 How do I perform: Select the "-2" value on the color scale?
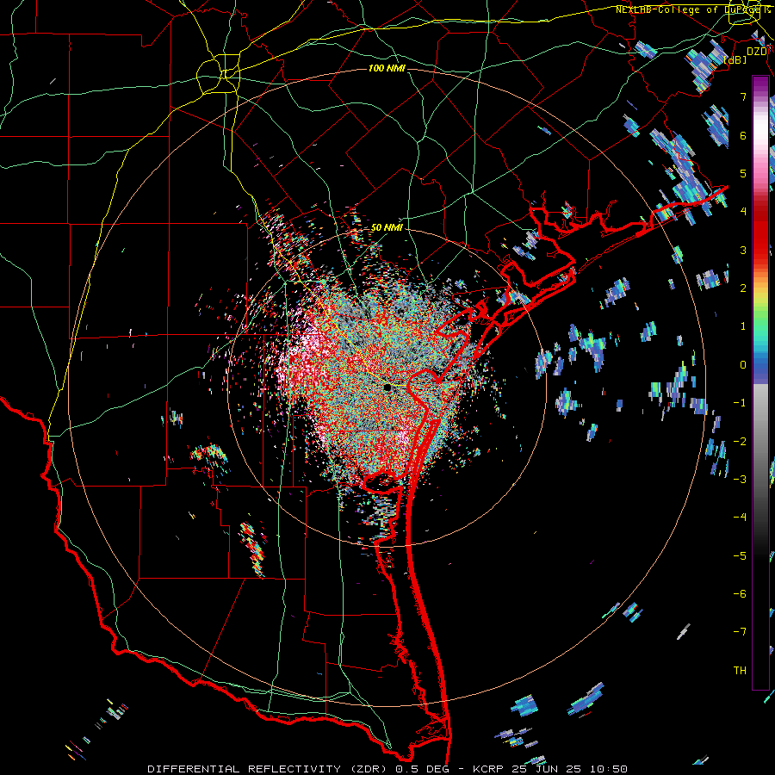point(740,441)
